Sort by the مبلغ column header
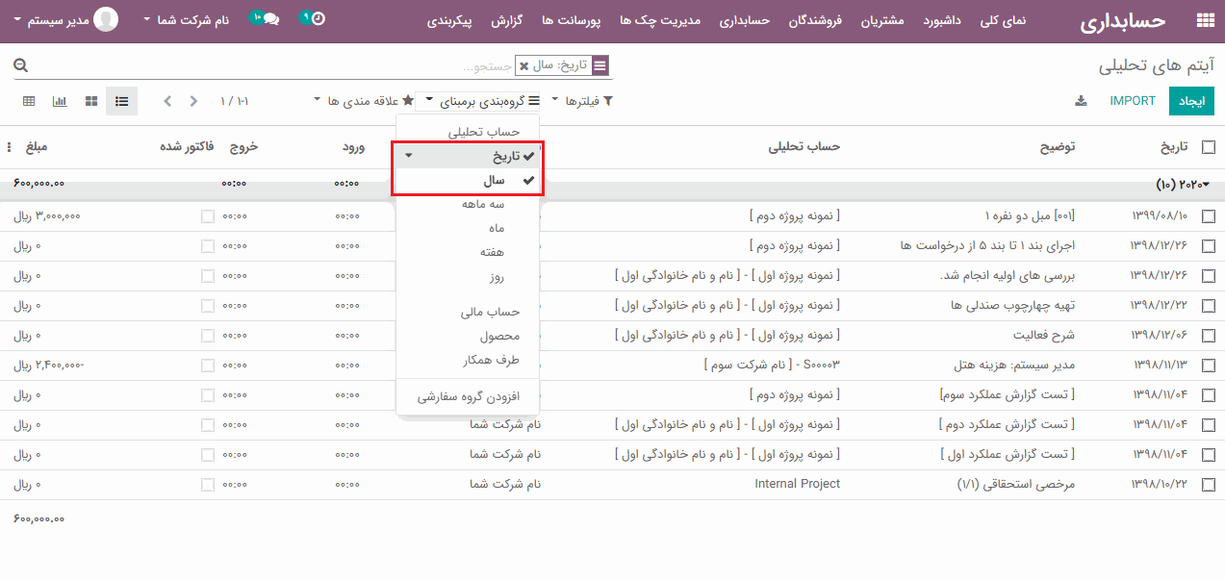The height and width of the screenshot is (581, 1225). click(x=37, y=147)
